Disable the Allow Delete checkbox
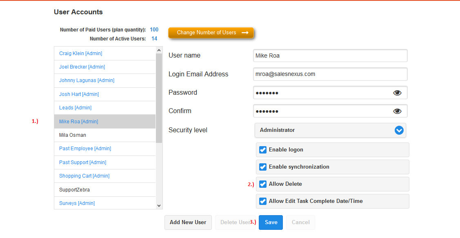The width and height of the screenshot is (460, 238). (263, 184)
